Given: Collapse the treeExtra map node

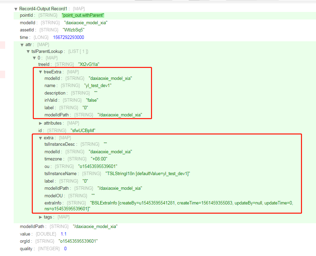Looking at the screenshot, I should (40, 72).
